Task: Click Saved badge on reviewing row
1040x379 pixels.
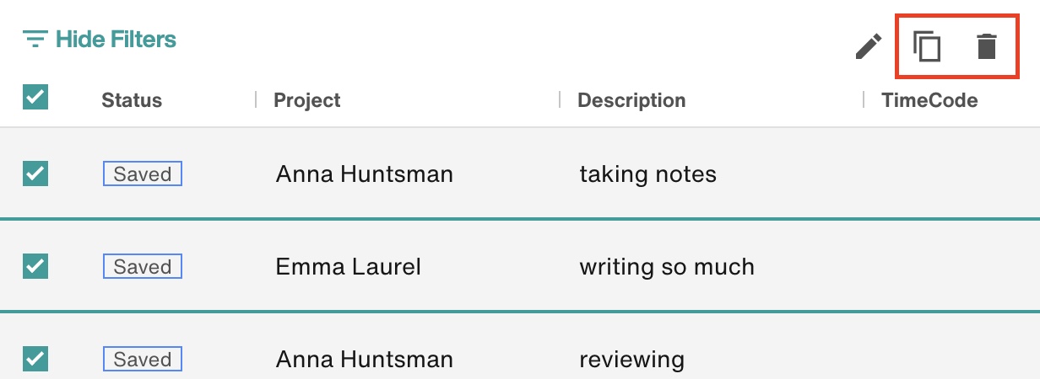Action: point(143,360)
